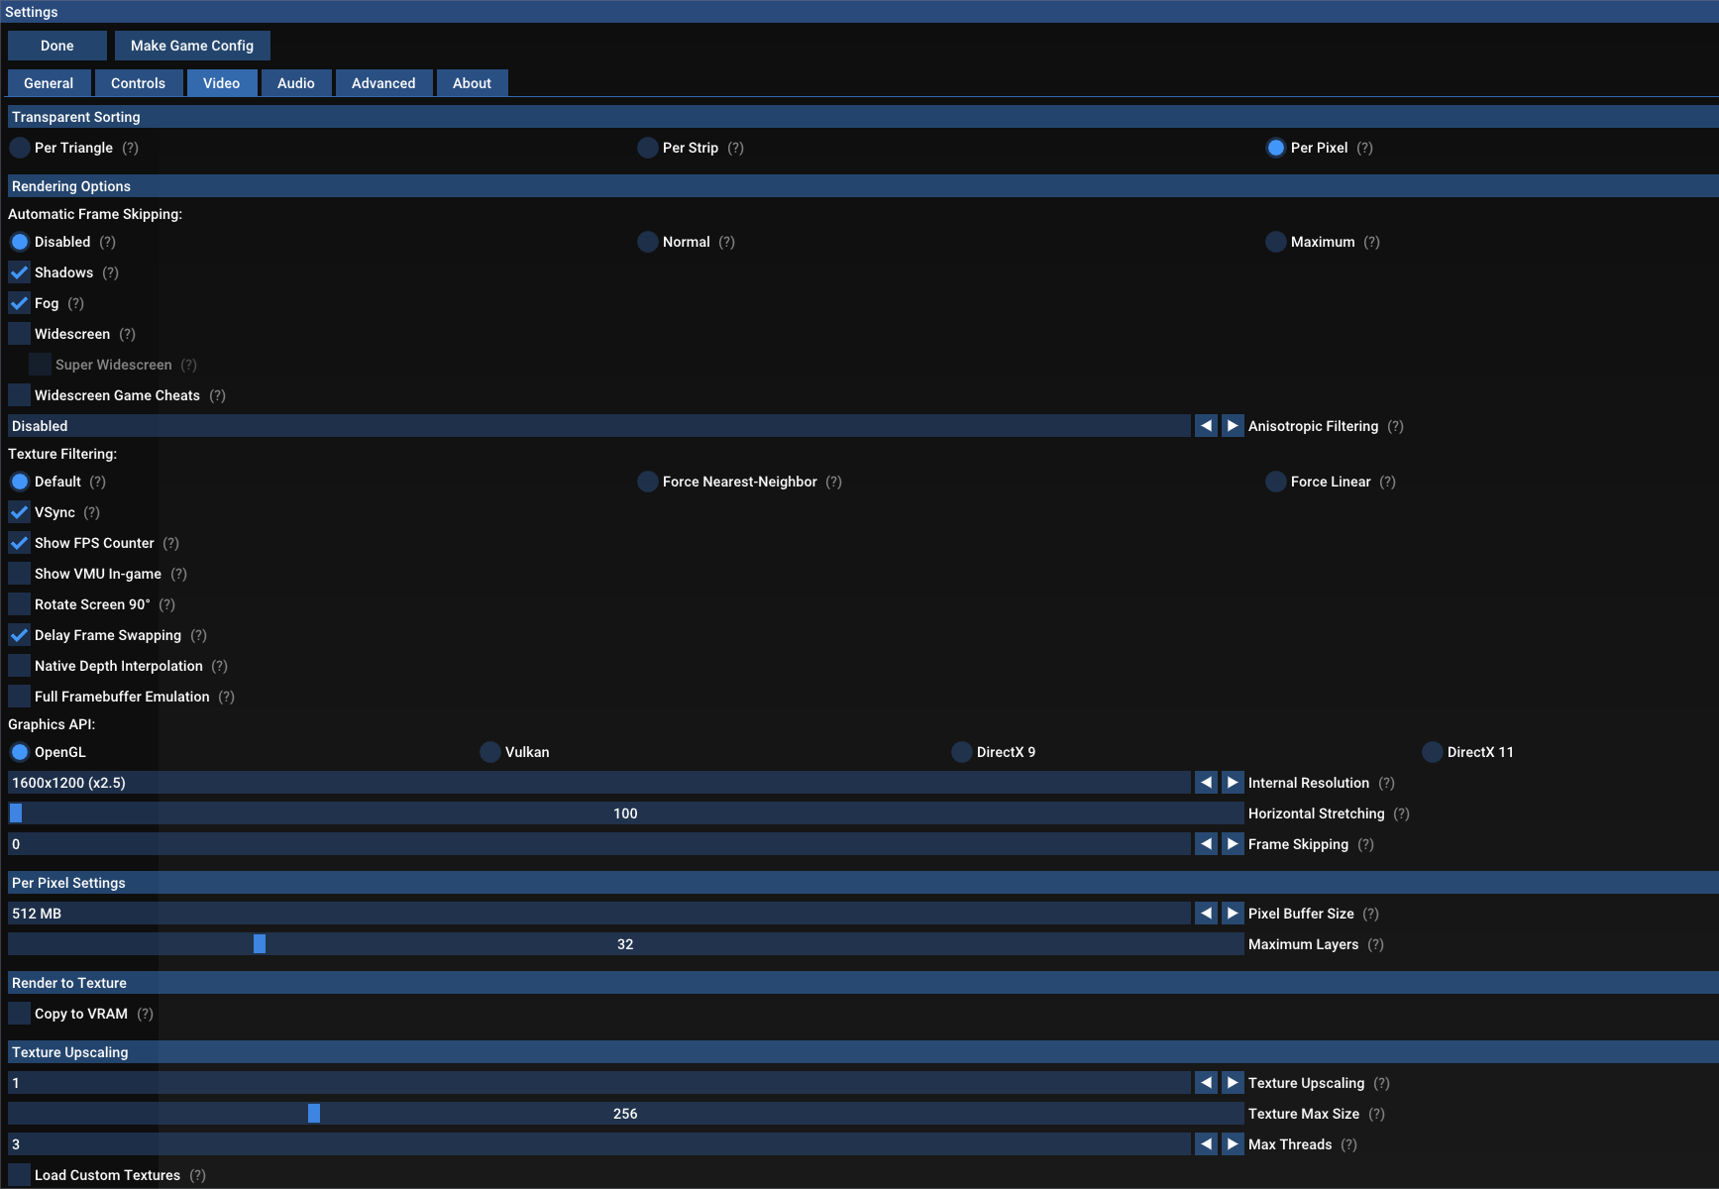Click the 512 MB buffer size field
This screenshot has width=1719, height=1189.
[599, 914]
